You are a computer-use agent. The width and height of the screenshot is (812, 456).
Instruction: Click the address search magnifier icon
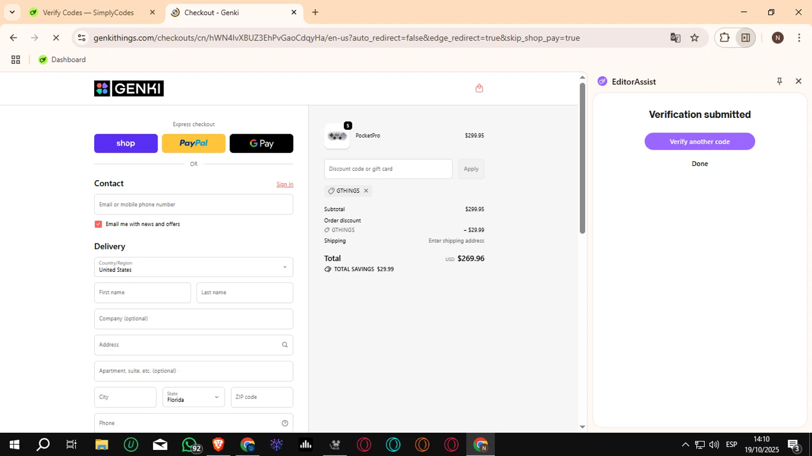pos(285,345)
